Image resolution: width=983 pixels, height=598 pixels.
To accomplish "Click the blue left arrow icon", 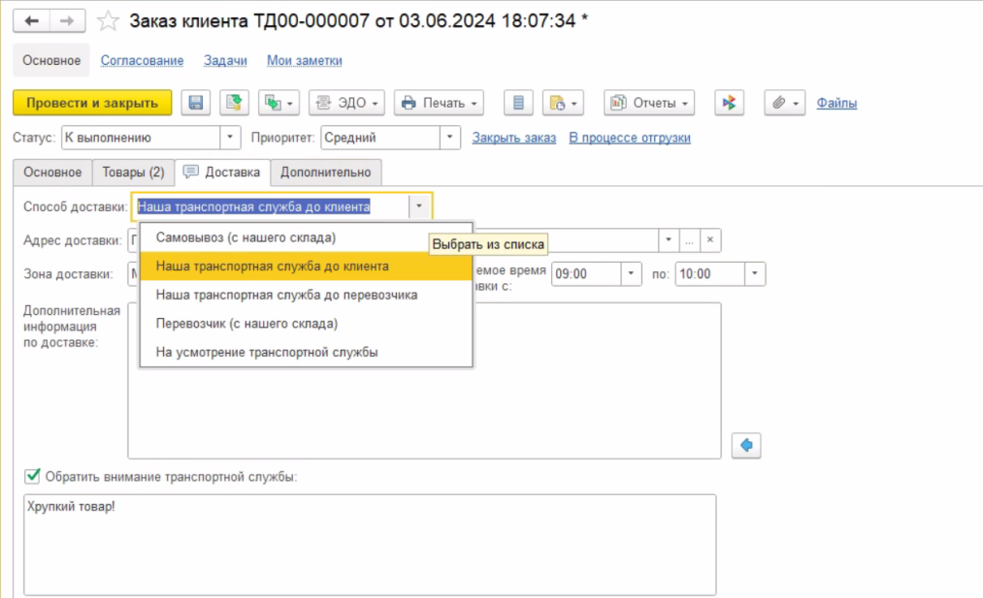I will click(x=746, y=445).
